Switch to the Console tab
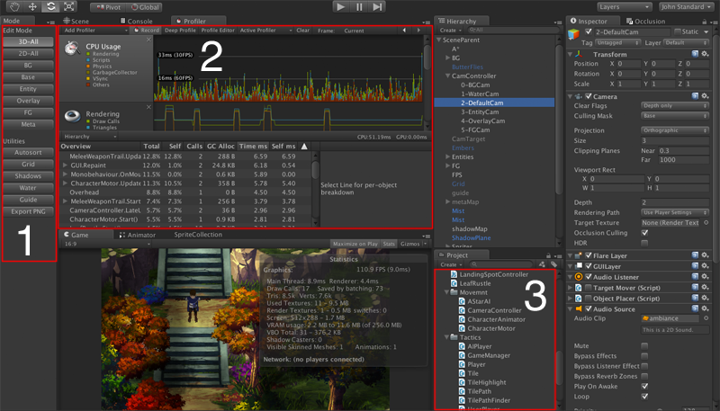The height and width of the screenshot is (411, 720). [x=137, y=21]
